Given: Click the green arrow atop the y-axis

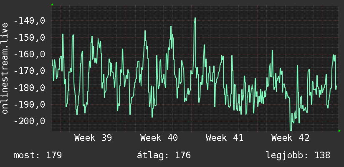Looking at the screenshot, I should pyautogui.click(x=52, y=5).
